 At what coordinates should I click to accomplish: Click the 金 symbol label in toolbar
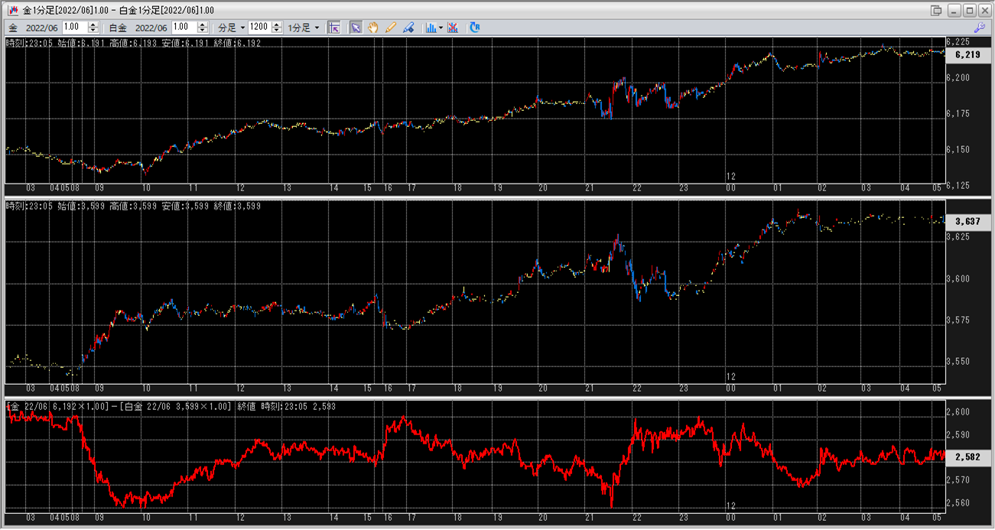(13, 28)
